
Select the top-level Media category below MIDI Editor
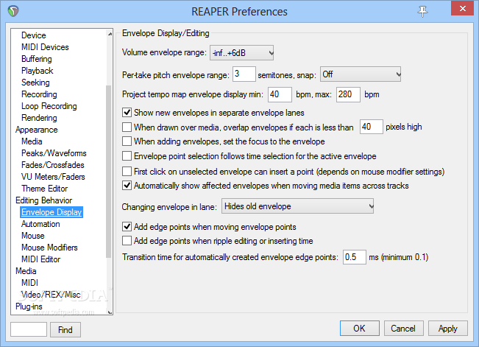[26, 271]
